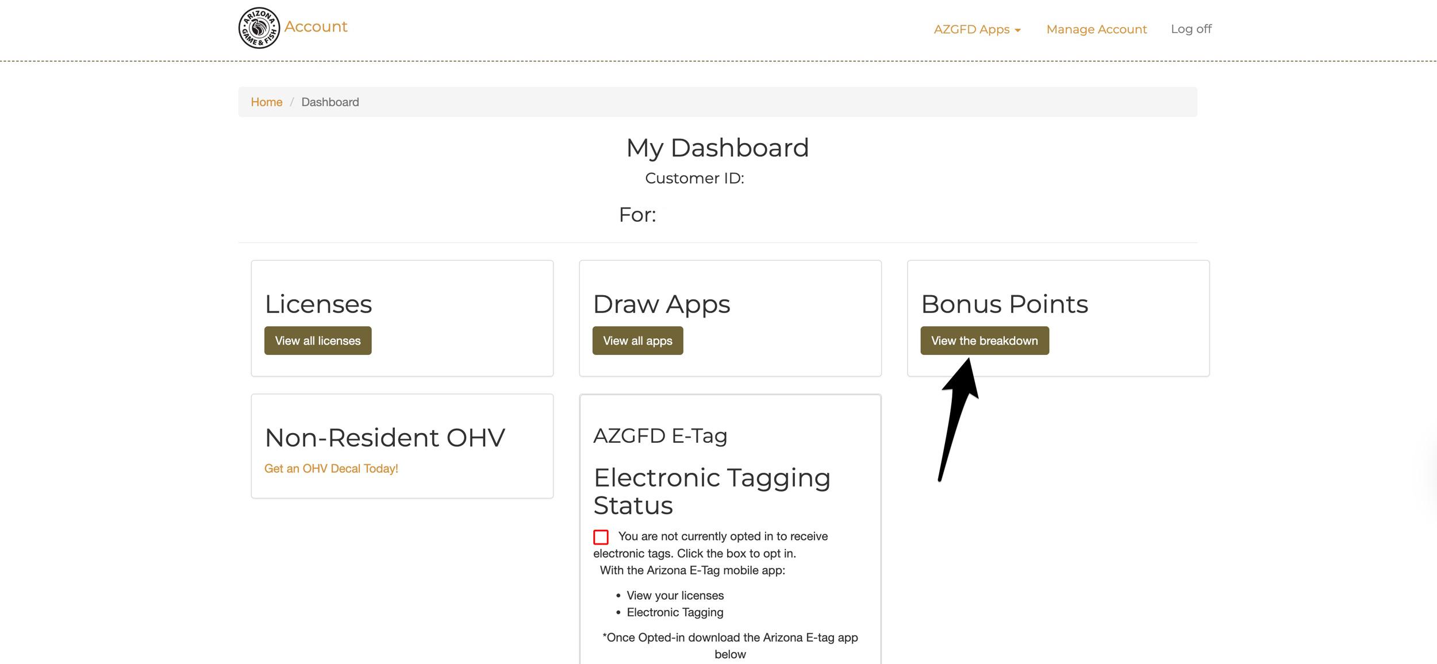
Task: Click the My Dashboard title
Action: point(717,148)
